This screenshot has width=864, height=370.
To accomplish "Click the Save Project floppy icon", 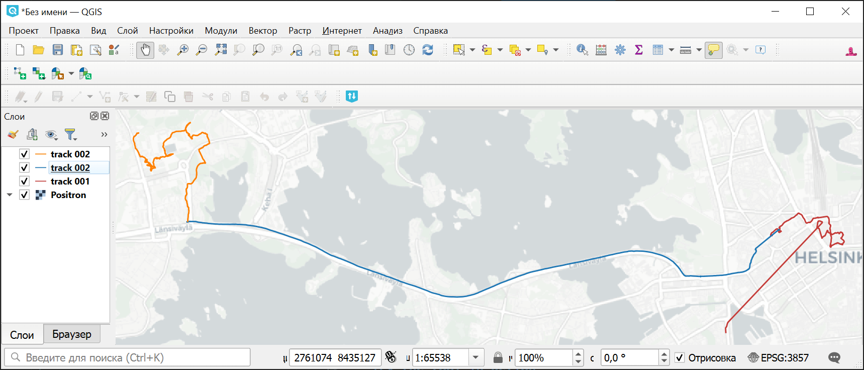I will tap(58, 50).
